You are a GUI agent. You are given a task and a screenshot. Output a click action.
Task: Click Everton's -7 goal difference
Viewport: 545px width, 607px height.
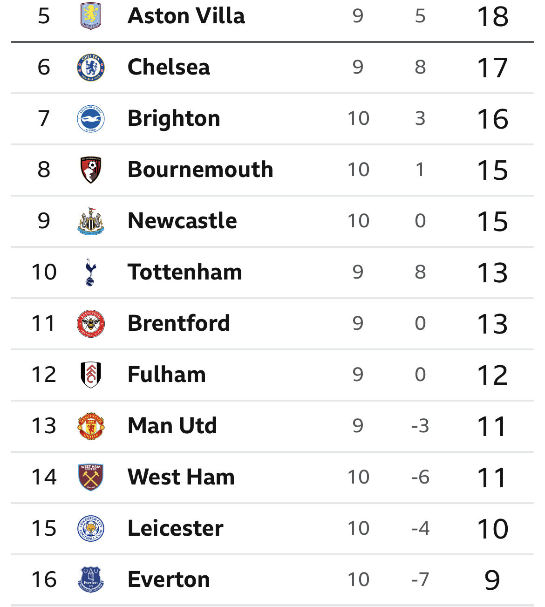(x=420, y=580)
